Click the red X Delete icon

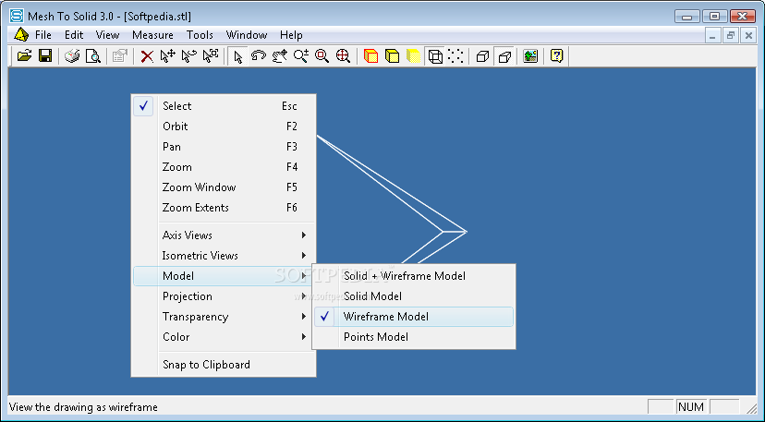[x=146, y=56]
